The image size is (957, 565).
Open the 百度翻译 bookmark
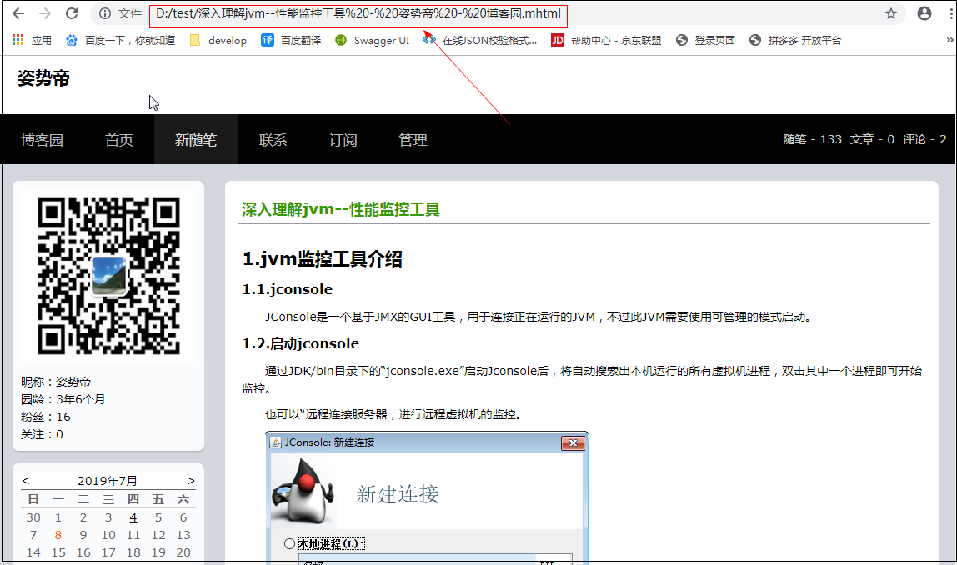[x=291, y=40]
